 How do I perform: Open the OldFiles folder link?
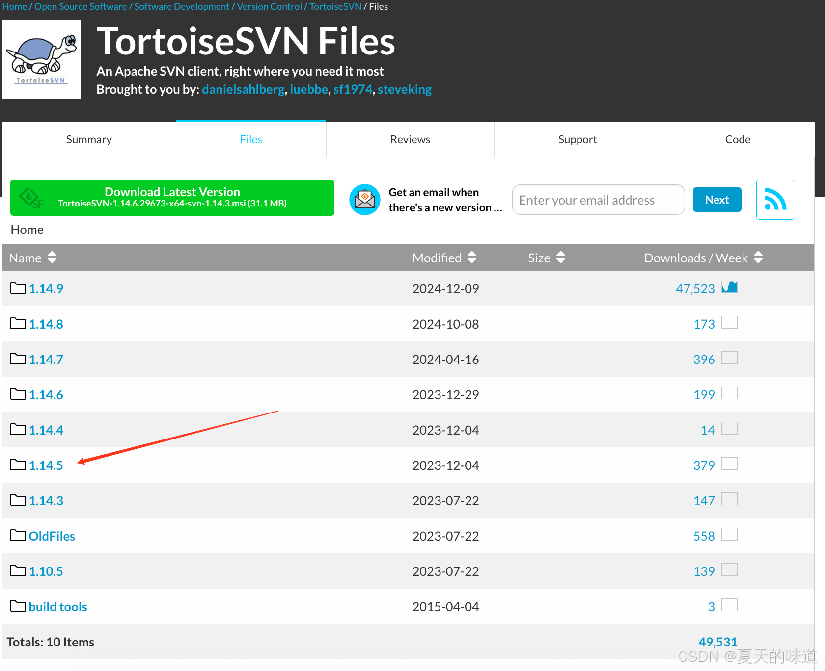(52, 536)
